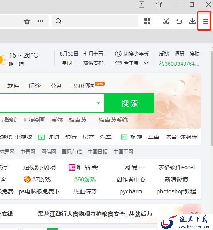Open the 新浪微博 link
Screen dimensions: 213x230
[176, 179]
